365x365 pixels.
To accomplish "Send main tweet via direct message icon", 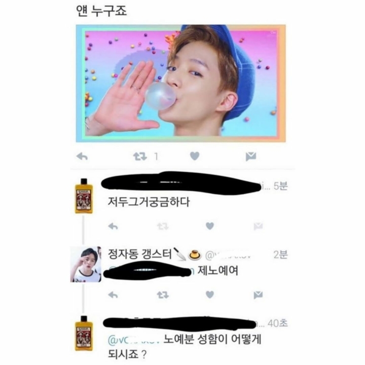I will pos(251,157).
